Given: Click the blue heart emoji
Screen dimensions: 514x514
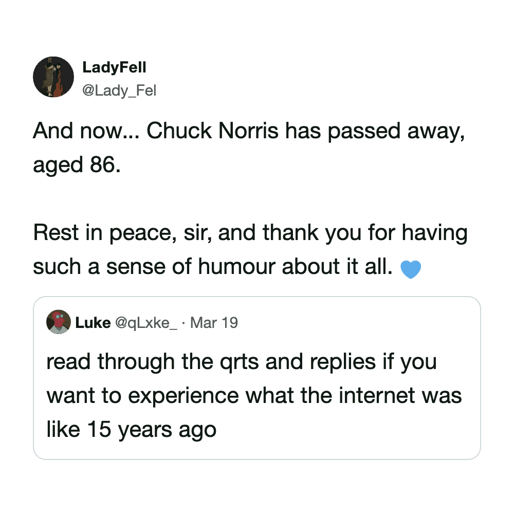Looking at the screenshot, I should click(x=410, y=269).
